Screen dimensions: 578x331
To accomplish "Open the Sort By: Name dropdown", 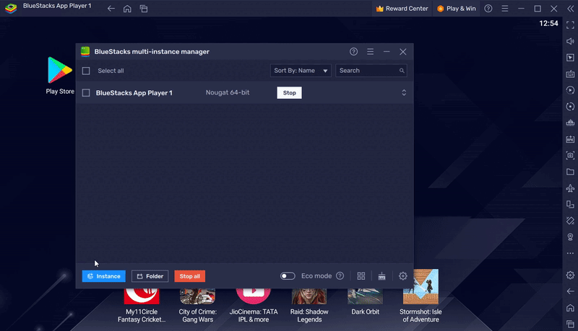I will pos(301,71).
